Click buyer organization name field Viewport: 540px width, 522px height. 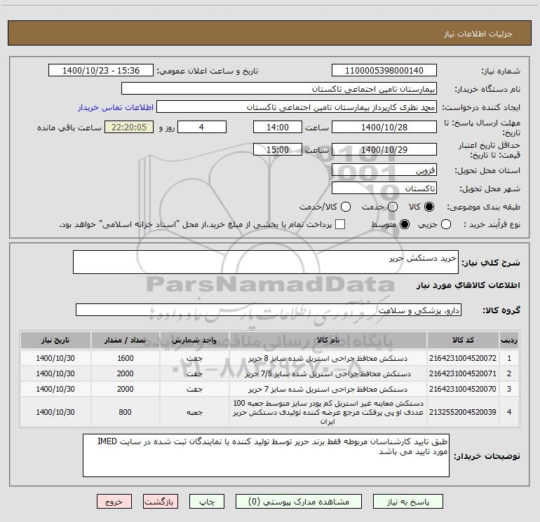[x=279, y=89]
